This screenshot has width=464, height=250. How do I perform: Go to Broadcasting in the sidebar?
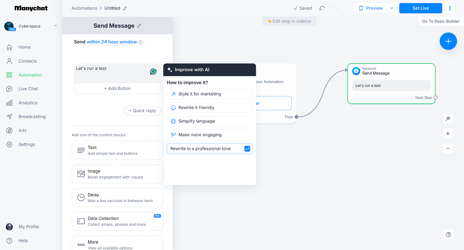click(x=32, y=116)
